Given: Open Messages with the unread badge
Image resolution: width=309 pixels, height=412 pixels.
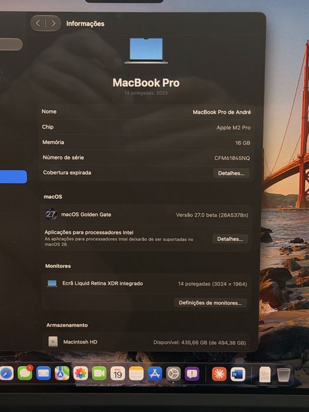Looking at the screenshot, I should (x=25, y=373).
